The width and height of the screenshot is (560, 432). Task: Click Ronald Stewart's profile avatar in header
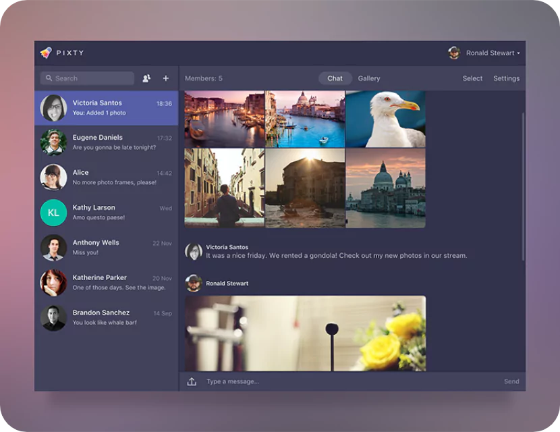pos(454,53)
